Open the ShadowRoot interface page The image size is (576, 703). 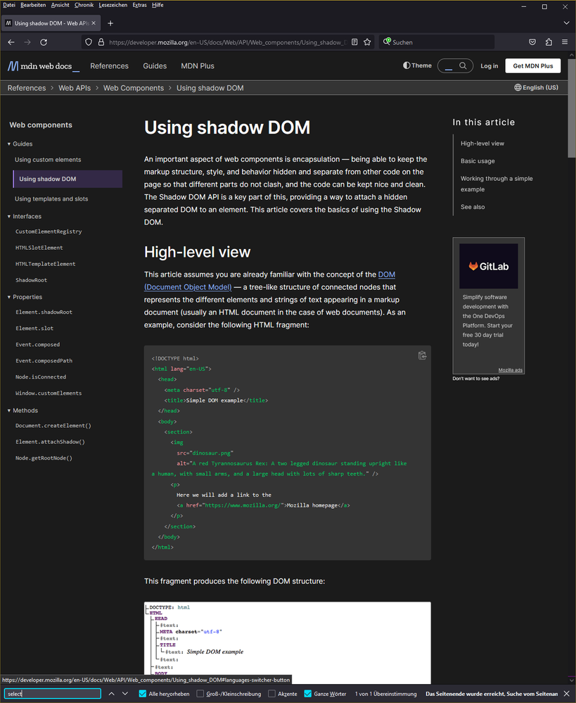coord(31,280)
